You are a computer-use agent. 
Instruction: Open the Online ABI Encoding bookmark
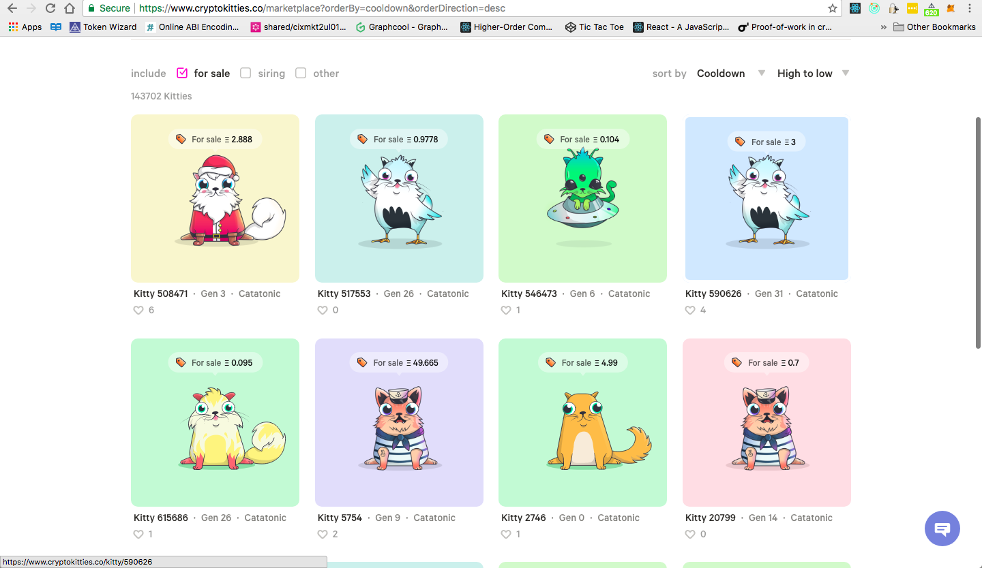tap(192, 27)
